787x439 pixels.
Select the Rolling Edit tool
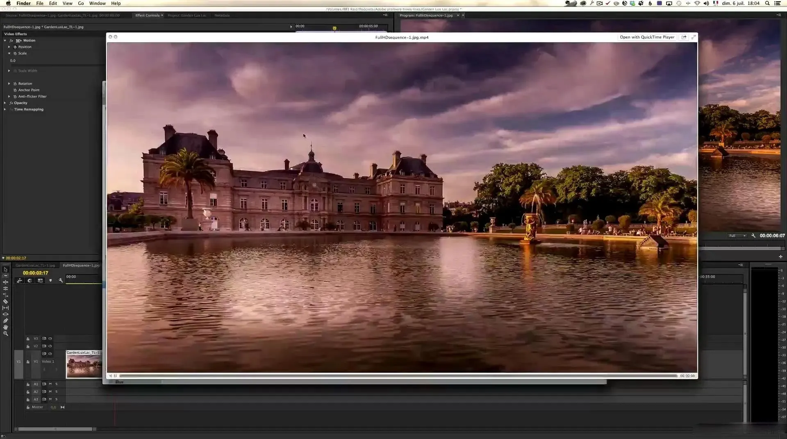(x=5, y=288)
